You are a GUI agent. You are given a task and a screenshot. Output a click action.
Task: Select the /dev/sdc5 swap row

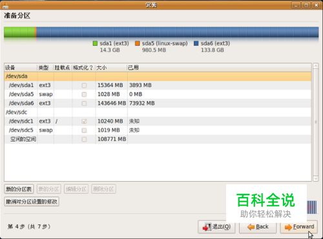(158, 130)
